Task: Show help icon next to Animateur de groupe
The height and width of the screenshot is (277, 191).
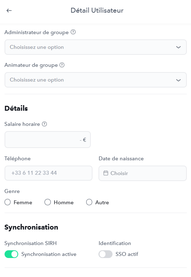Action: pyautogui.click(x=62, y=65)
